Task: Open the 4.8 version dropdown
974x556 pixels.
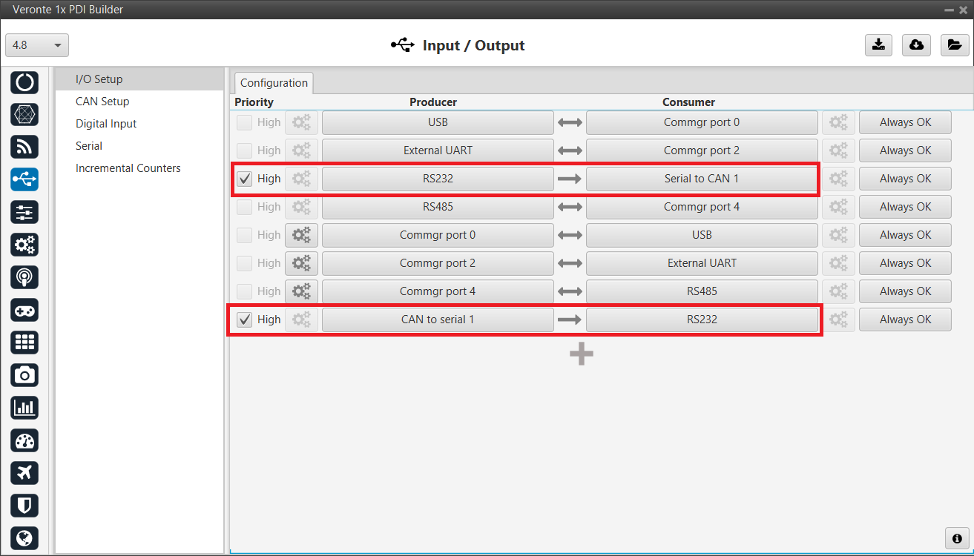Action: (37, 45)
